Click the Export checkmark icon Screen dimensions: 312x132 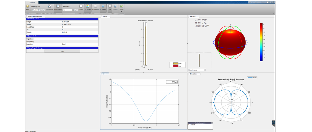pyautogui.click(x=122, y=6)
